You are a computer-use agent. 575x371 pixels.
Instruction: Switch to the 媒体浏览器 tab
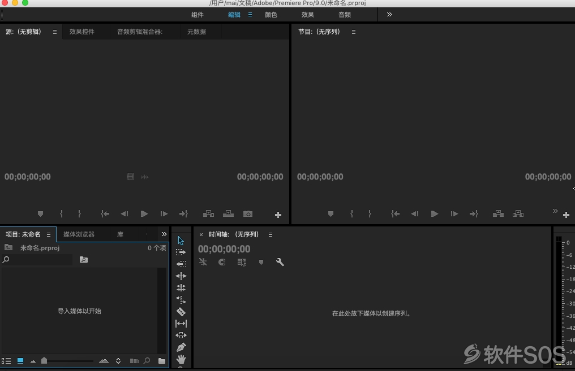point(79,234)
